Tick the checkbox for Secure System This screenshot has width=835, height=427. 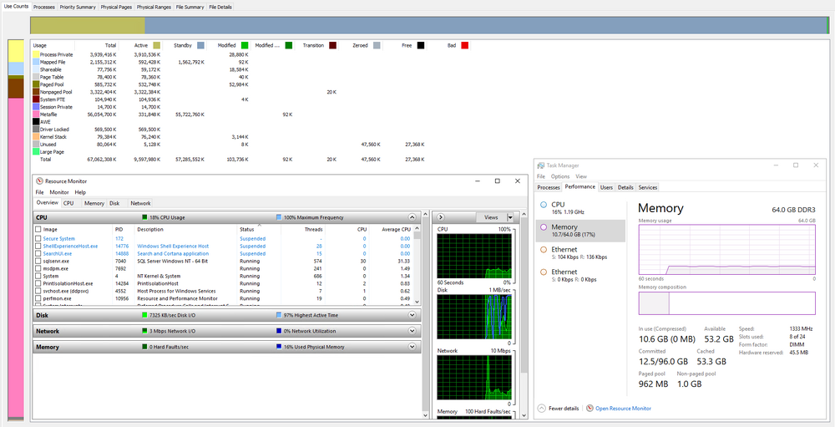[x=38, y=239]
